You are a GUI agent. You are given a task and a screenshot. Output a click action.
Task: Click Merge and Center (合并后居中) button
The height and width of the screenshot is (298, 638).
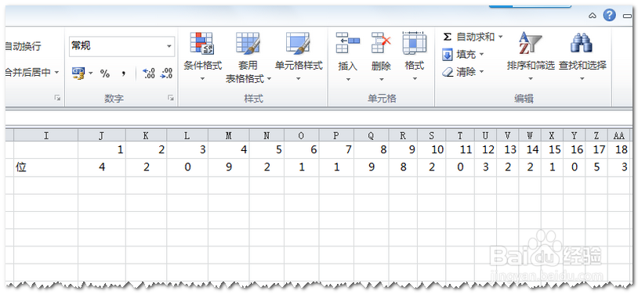click(28, 73)
